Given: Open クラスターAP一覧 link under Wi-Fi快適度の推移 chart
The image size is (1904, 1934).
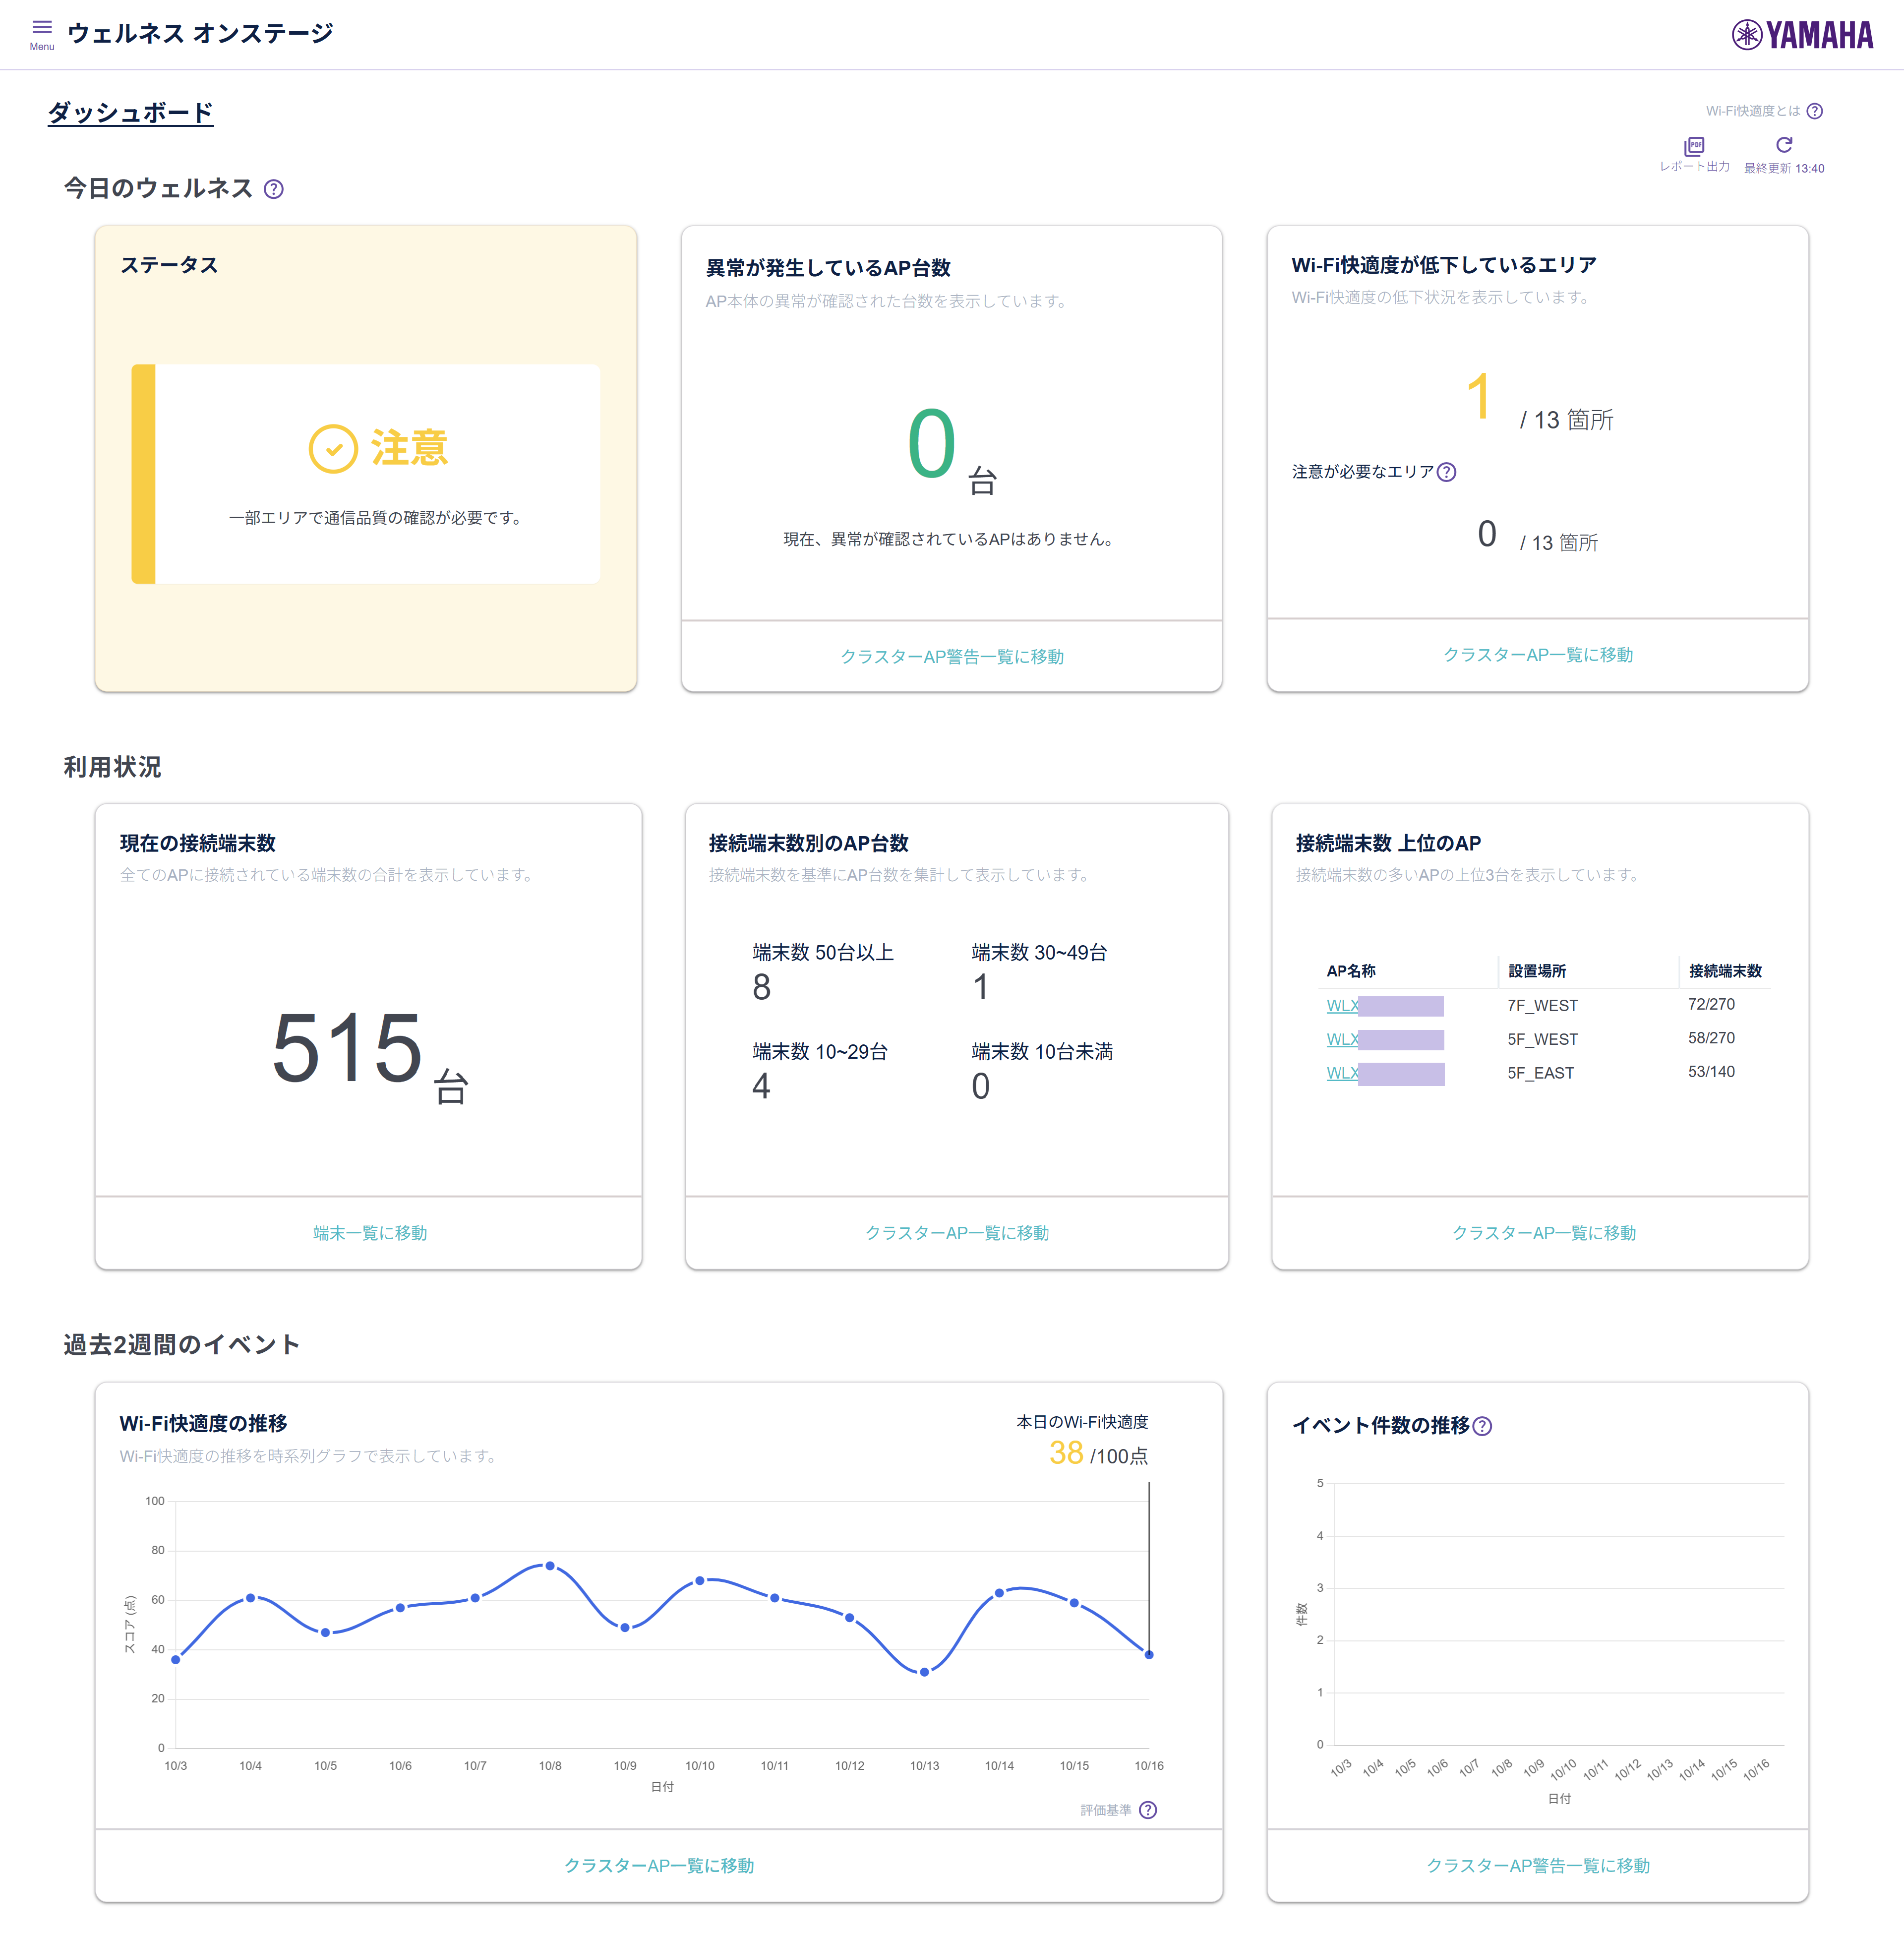Looking at the screenshot, I should pos(659,1865).
